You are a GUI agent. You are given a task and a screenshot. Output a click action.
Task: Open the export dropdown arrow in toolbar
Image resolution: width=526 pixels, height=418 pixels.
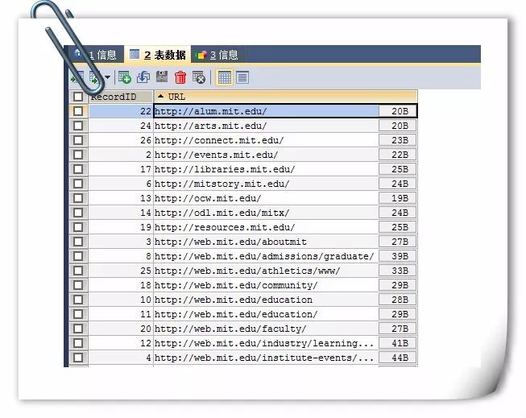[x=107, y=78]
